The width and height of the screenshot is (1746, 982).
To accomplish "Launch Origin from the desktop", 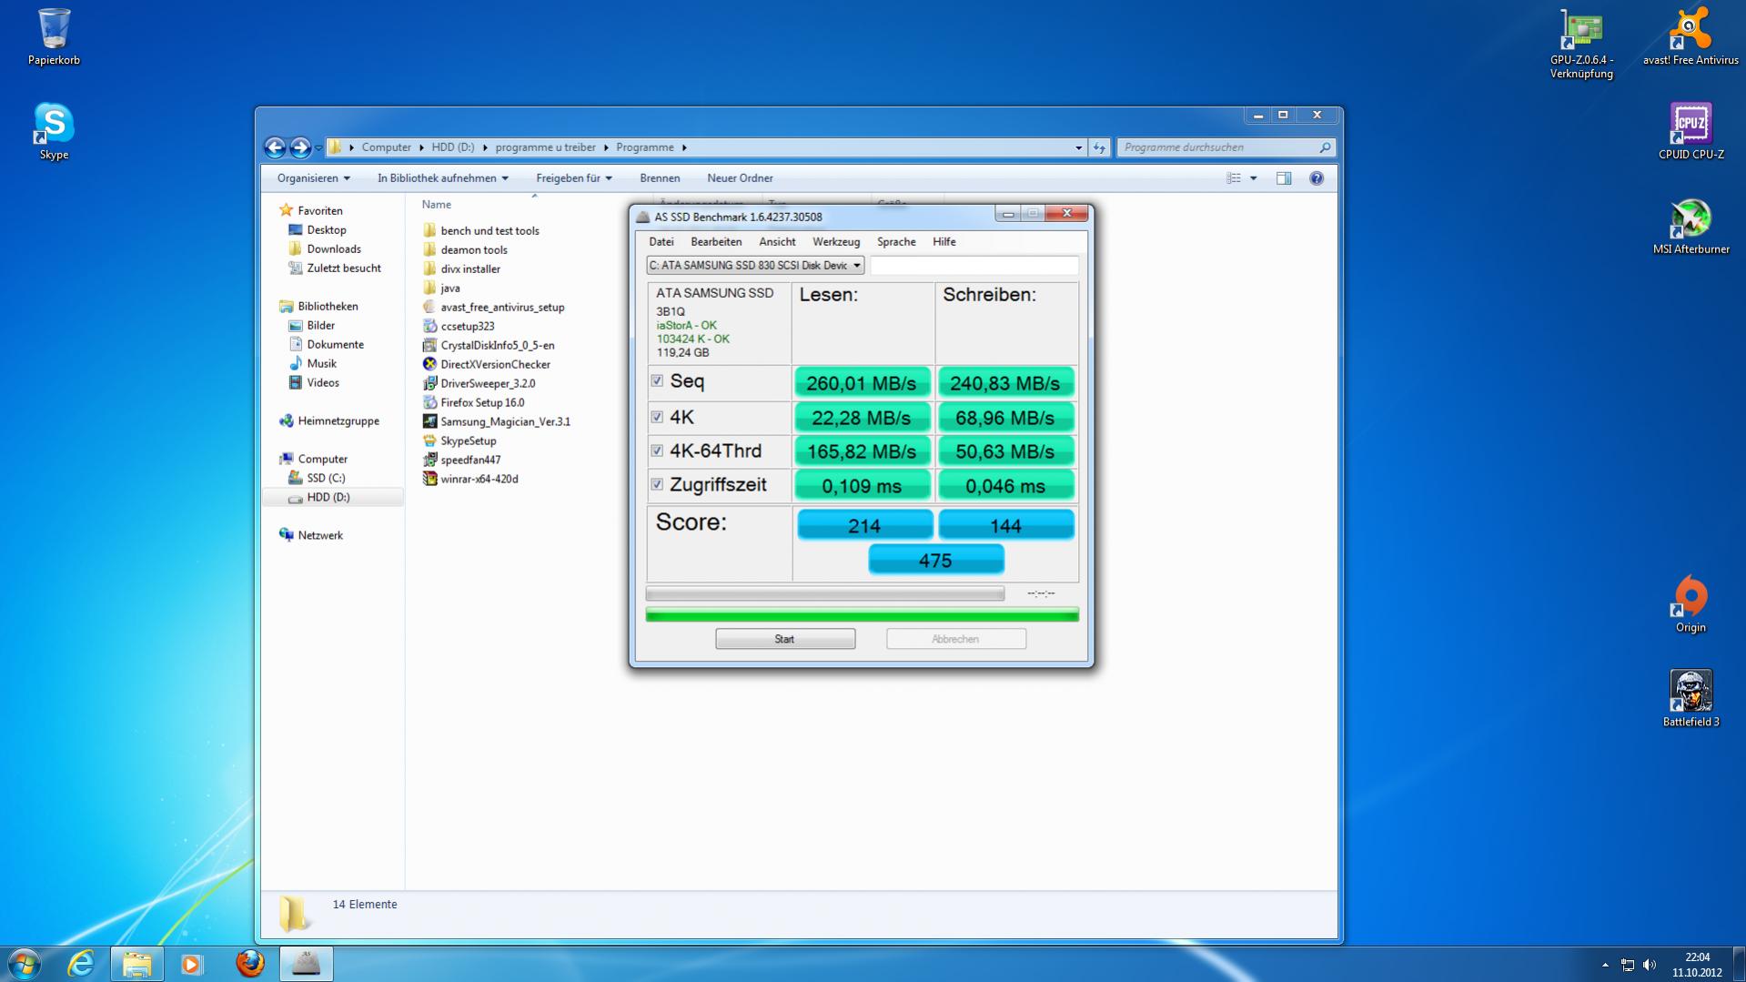I will (1690, 604).
